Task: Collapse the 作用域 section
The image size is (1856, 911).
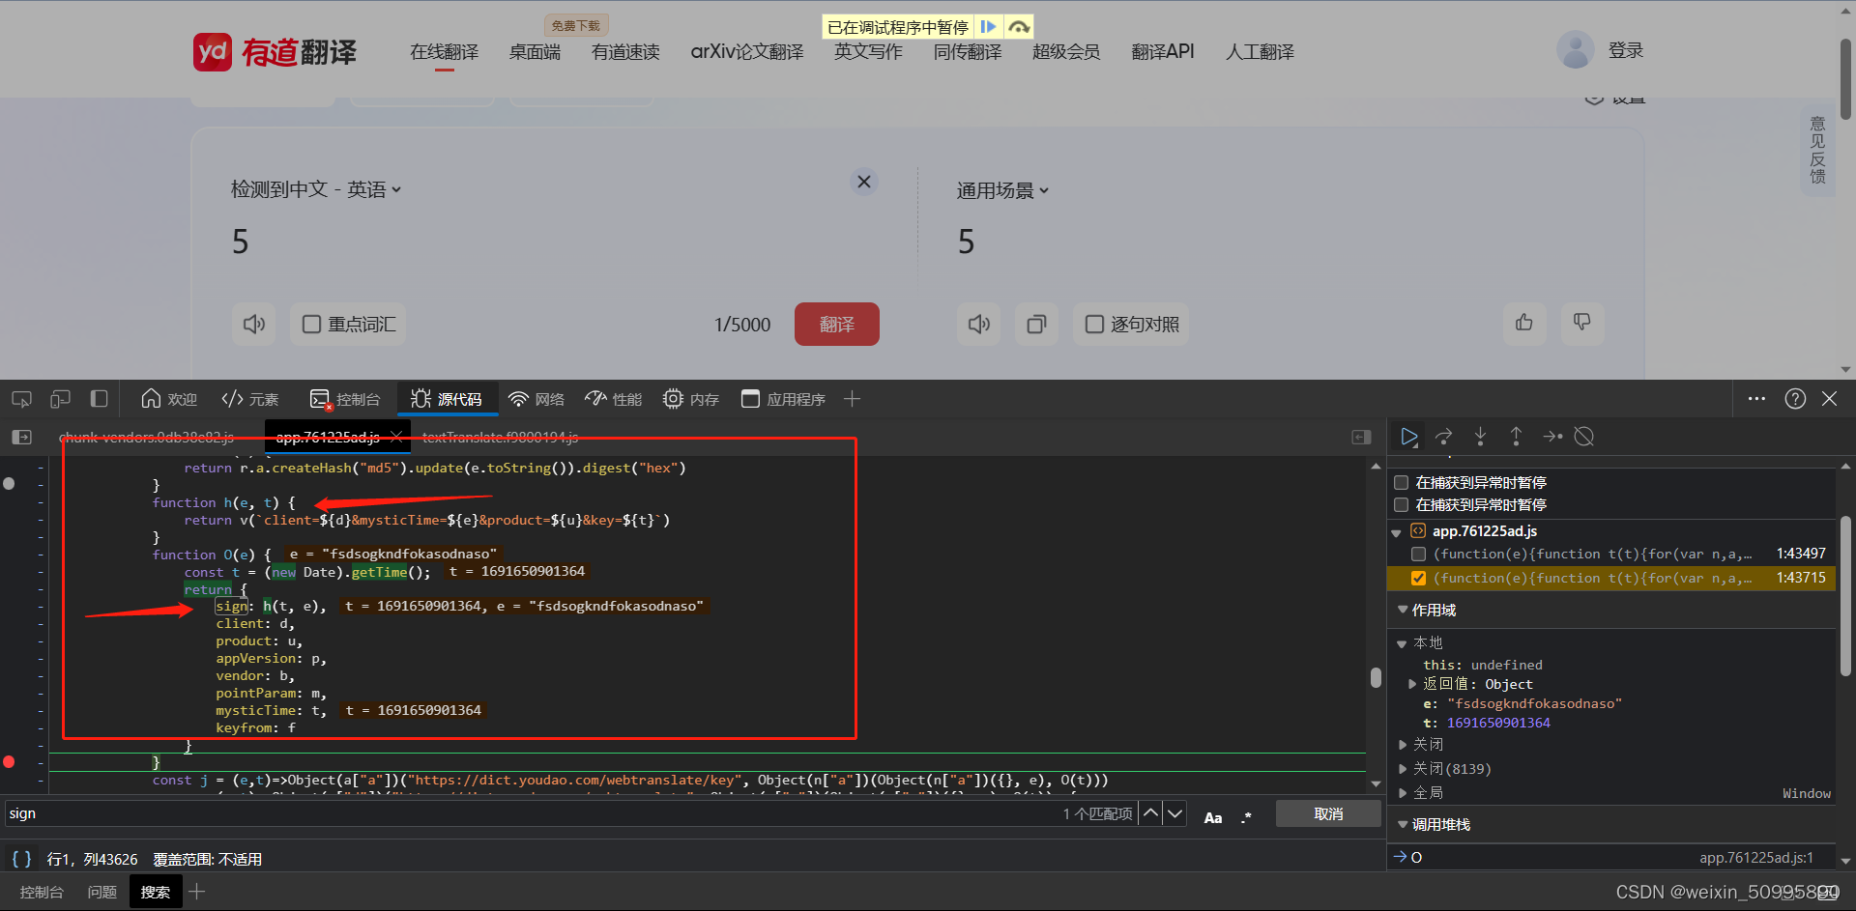Action: pyautogui.click(x=1403, y=610)
